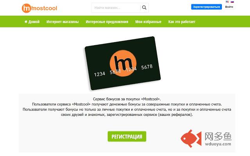Screen dimensions: 250x156
Task: Open the Как это работает menu item
Action: point(182,21)
